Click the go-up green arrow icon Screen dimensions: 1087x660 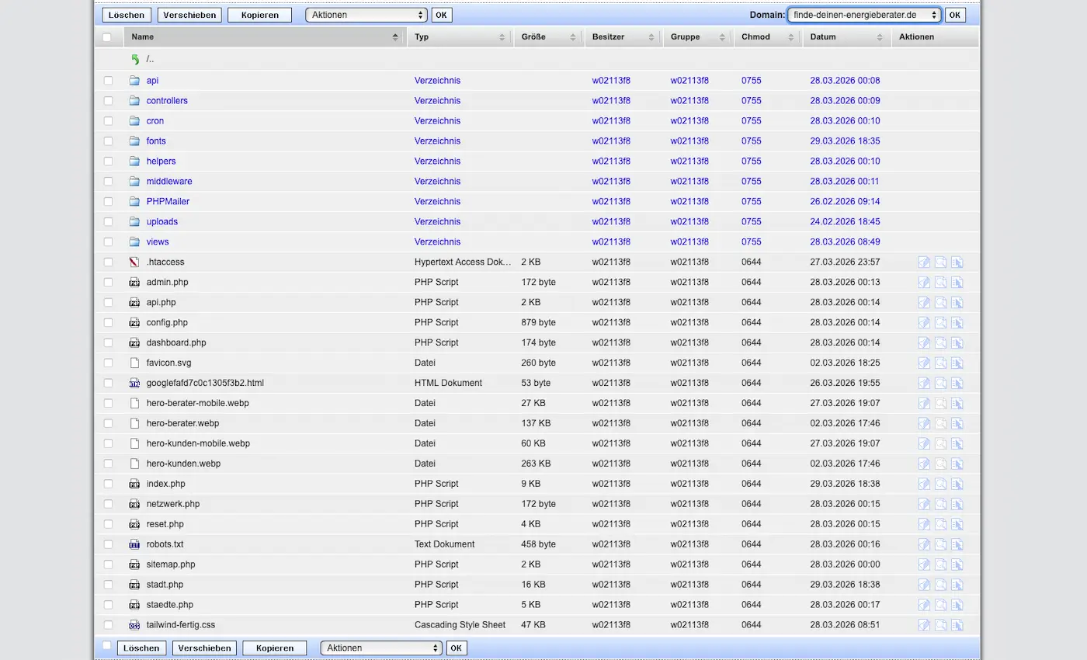pyautogui.click(x=134, y=58)
